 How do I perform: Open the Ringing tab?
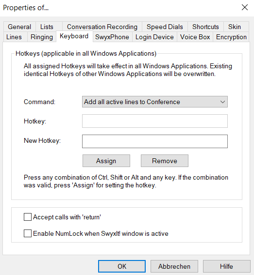[x=42, y=37]
